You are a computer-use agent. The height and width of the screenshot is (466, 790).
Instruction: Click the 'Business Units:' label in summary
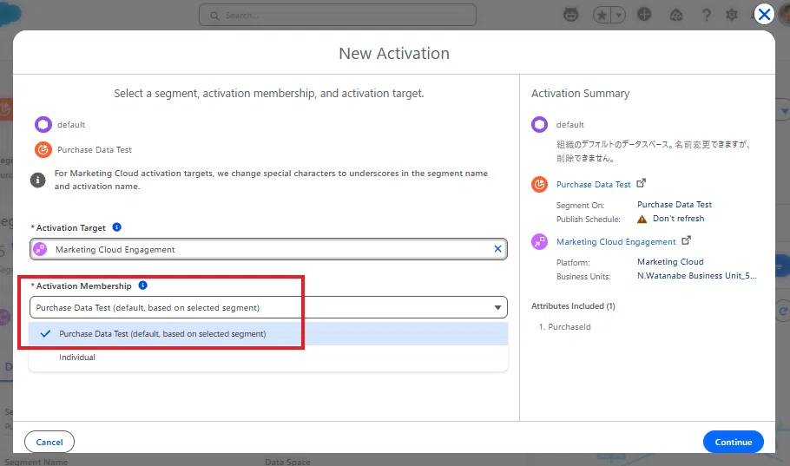(583, 277)
